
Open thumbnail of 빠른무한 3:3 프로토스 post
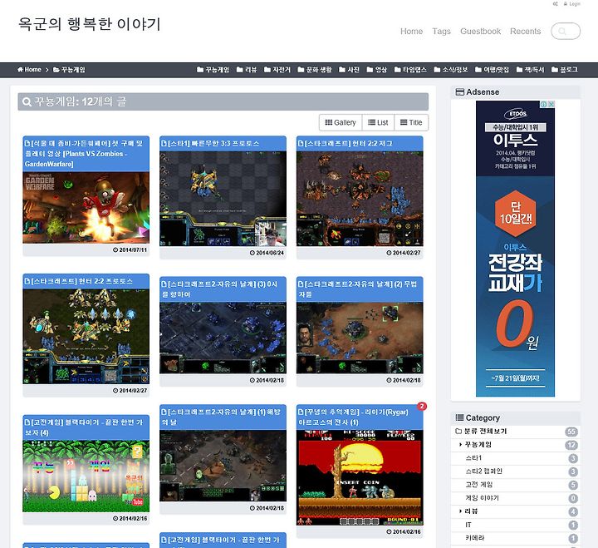pyautogui.click(x=223, y=199)
